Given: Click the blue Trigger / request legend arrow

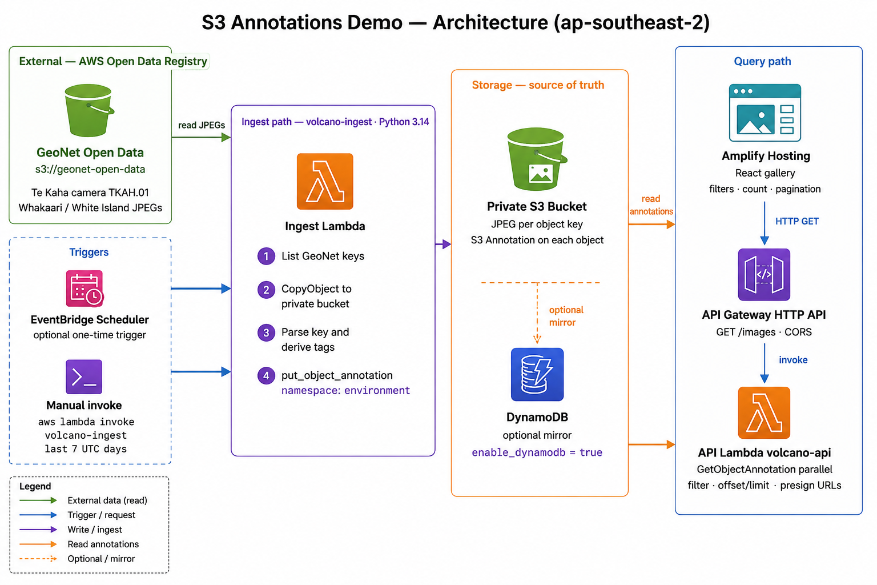Looking at the screenshot, I should tap(38, 515).
